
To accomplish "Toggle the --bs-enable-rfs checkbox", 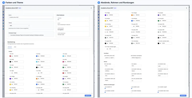I will [105, 88].
